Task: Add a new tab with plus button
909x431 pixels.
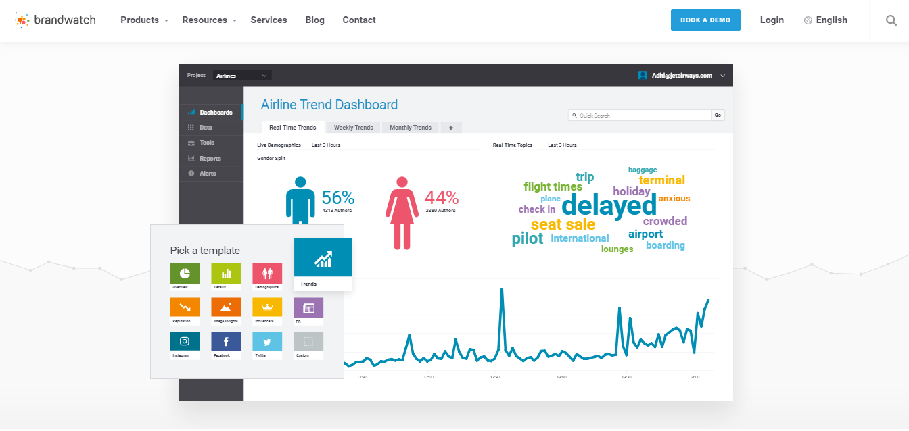Action: 451,127
